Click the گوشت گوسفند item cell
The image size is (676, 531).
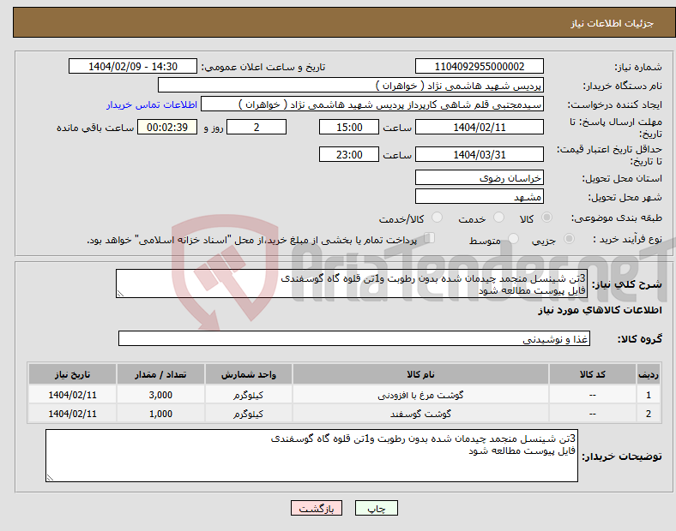(420, 414)
